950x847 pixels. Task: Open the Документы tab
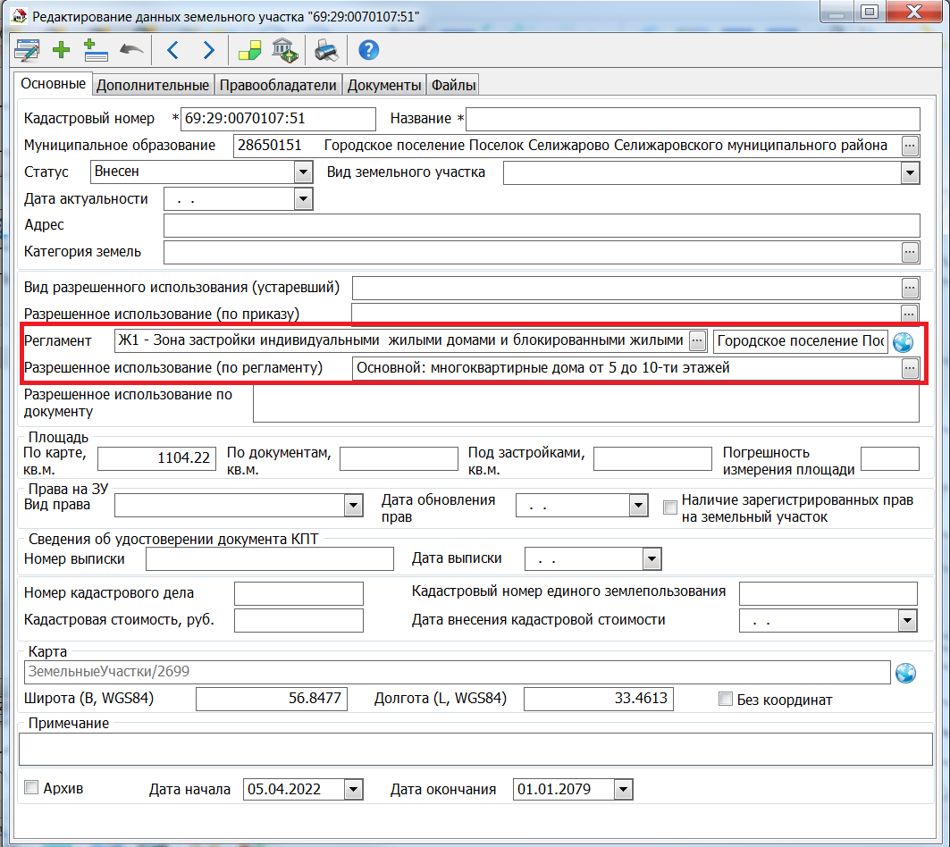pyautogui.click(x=383, y=85)
